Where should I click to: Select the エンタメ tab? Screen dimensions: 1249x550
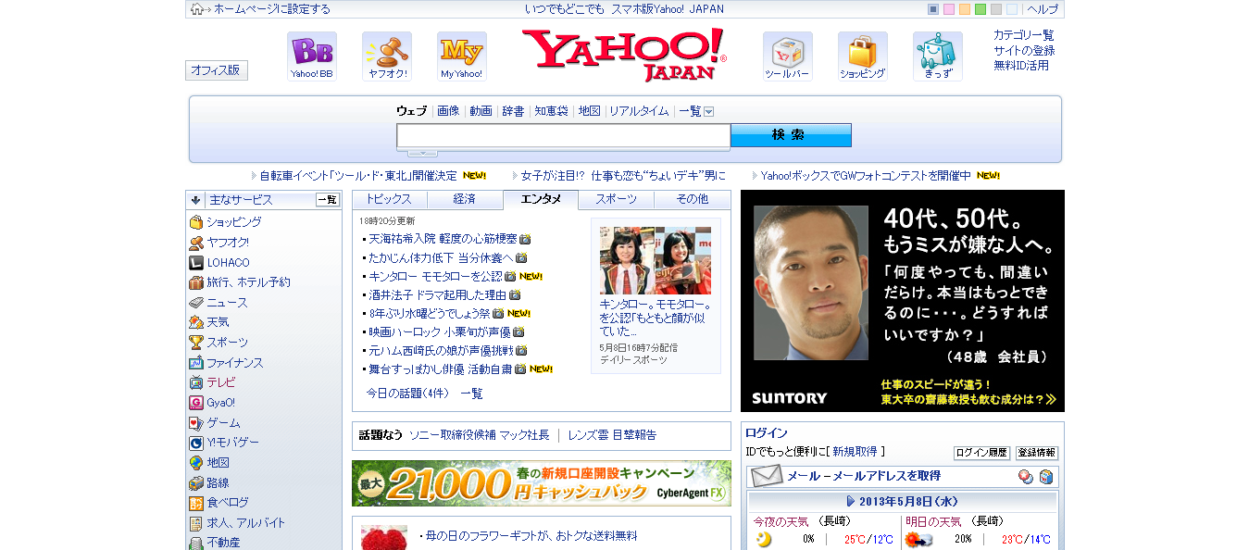pyautogui.click(x=541, y=199)
